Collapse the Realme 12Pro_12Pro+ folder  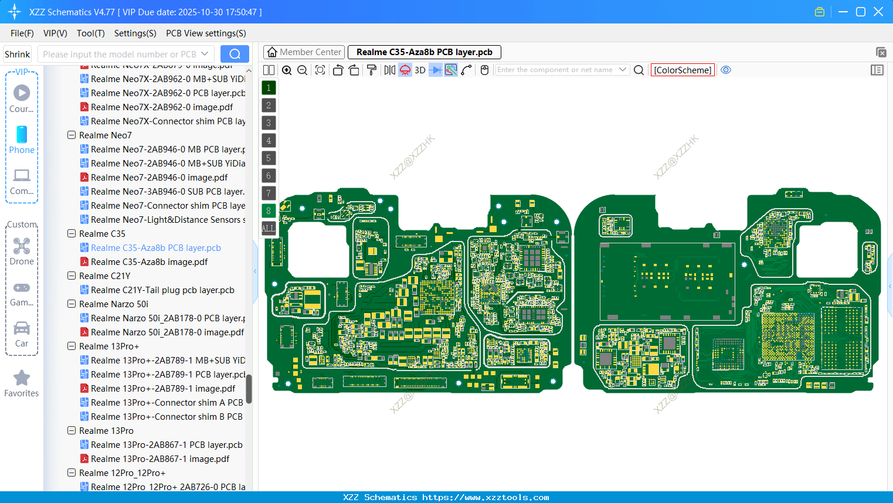point(72,473)
